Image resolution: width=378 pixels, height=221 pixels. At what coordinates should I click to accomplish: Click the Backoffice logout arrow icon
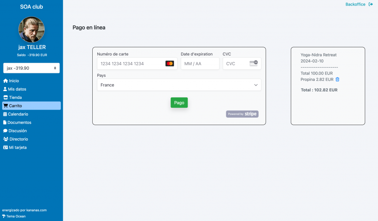pyautogui.click(x=371, y=4)
